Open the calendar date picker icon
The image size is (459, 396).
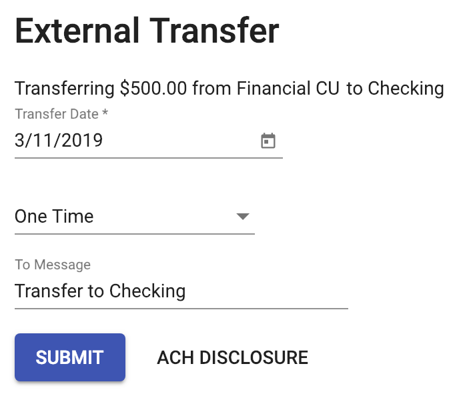(x=268, y=141)
